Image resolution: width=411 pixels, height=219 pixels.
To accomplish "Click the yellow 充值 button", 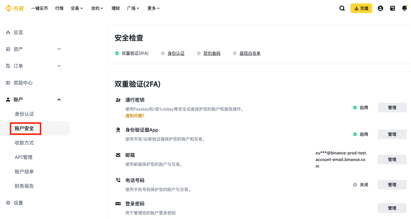I will 361,8.
